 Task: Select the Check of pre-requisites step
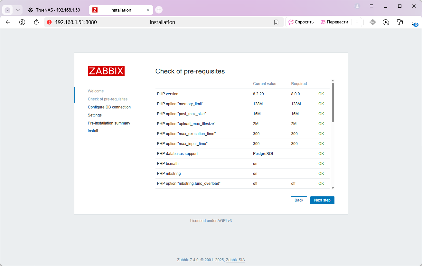click(108, 99)
